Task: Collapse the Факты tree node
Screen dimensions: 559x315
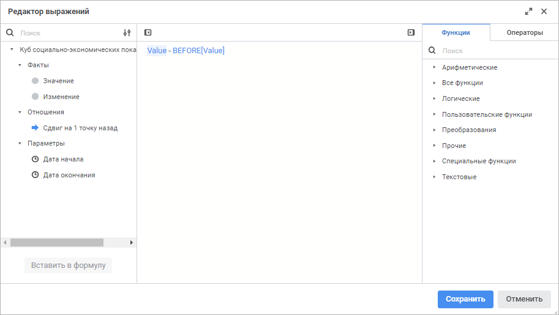Action: [20, 65]
